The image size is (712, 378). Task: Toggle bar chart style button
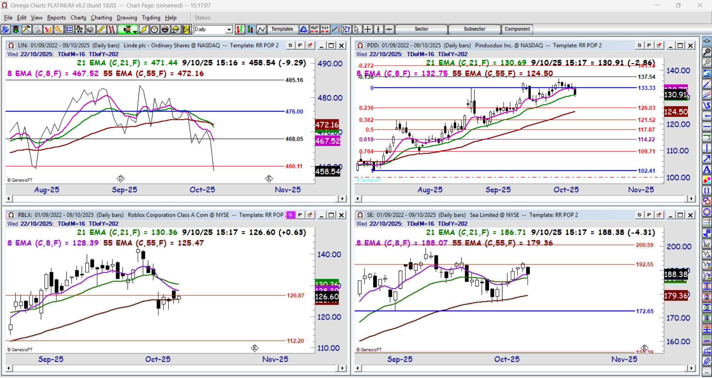[240, 29]
